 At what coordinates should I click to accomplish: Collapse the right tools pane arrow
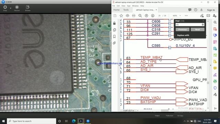(210, 65)
